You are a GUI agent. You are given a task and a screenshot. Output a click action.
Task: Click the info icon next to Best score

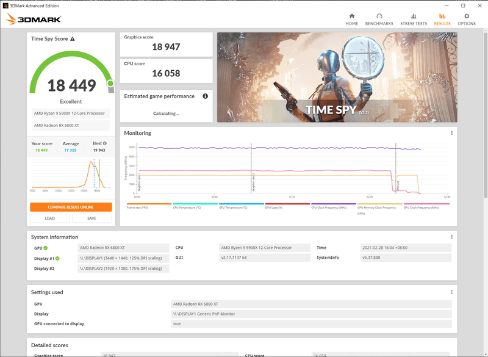pyautogui.click(x=104, y=143)
